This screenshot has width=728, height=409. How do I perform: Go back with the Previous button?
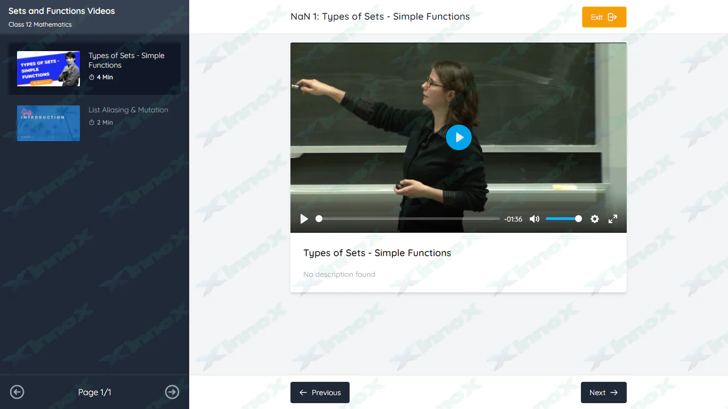click(x=320, y=392)
